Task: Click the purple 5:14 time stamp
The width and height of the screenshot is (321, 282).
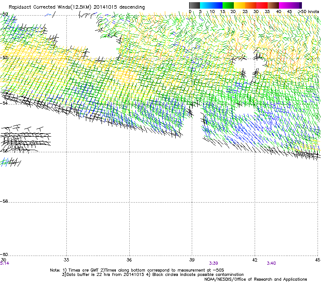Action: click(4, 263)
